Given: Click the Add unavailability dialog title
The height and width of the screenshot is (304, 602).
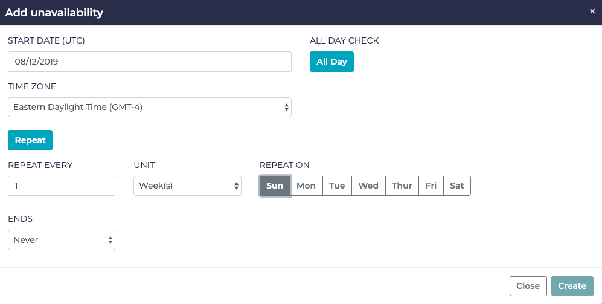Looking at the screenshot, I should pyautogui.click(x=54, y=13).
